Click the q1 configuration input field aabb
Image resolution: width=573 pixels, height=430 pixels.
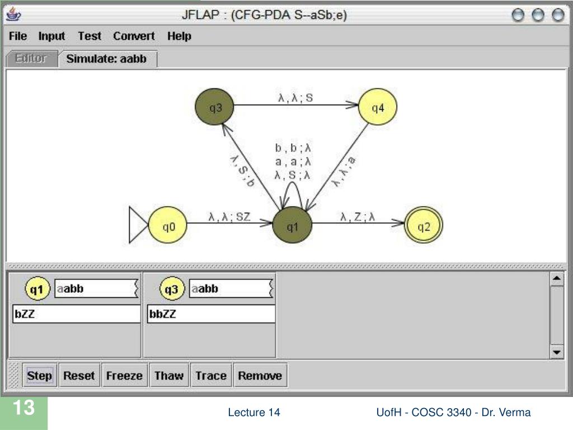pos(96,288)
